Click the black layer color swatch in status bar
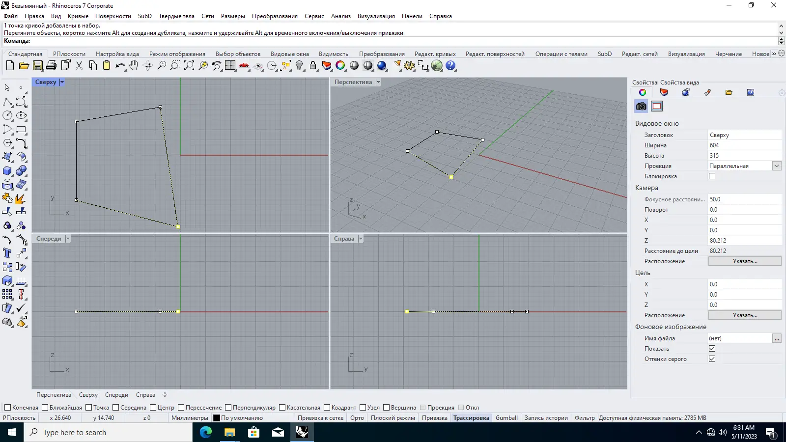Screen dimensions: 786x442 tap(217, 418)
